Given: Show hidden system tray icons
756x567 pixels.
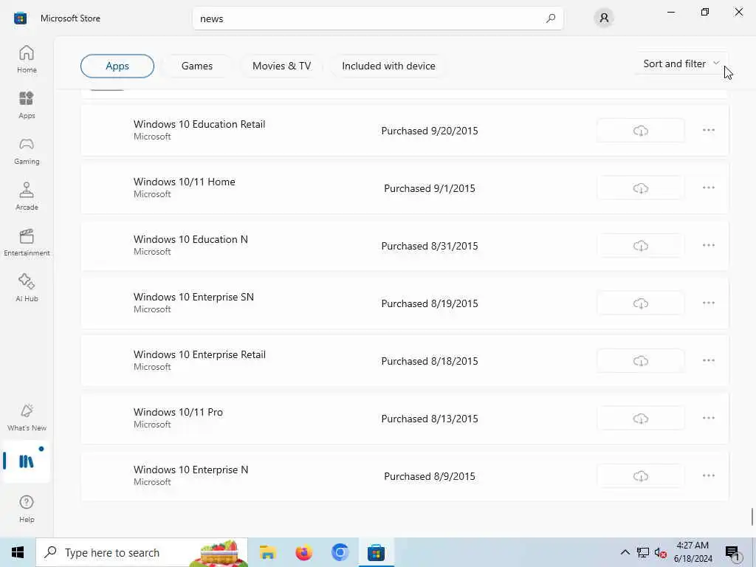Looking at the screenshot, I should (625, 552).
